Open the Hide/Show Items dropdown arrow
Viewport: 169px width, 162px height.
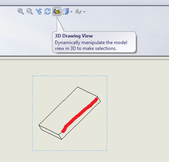84,12
